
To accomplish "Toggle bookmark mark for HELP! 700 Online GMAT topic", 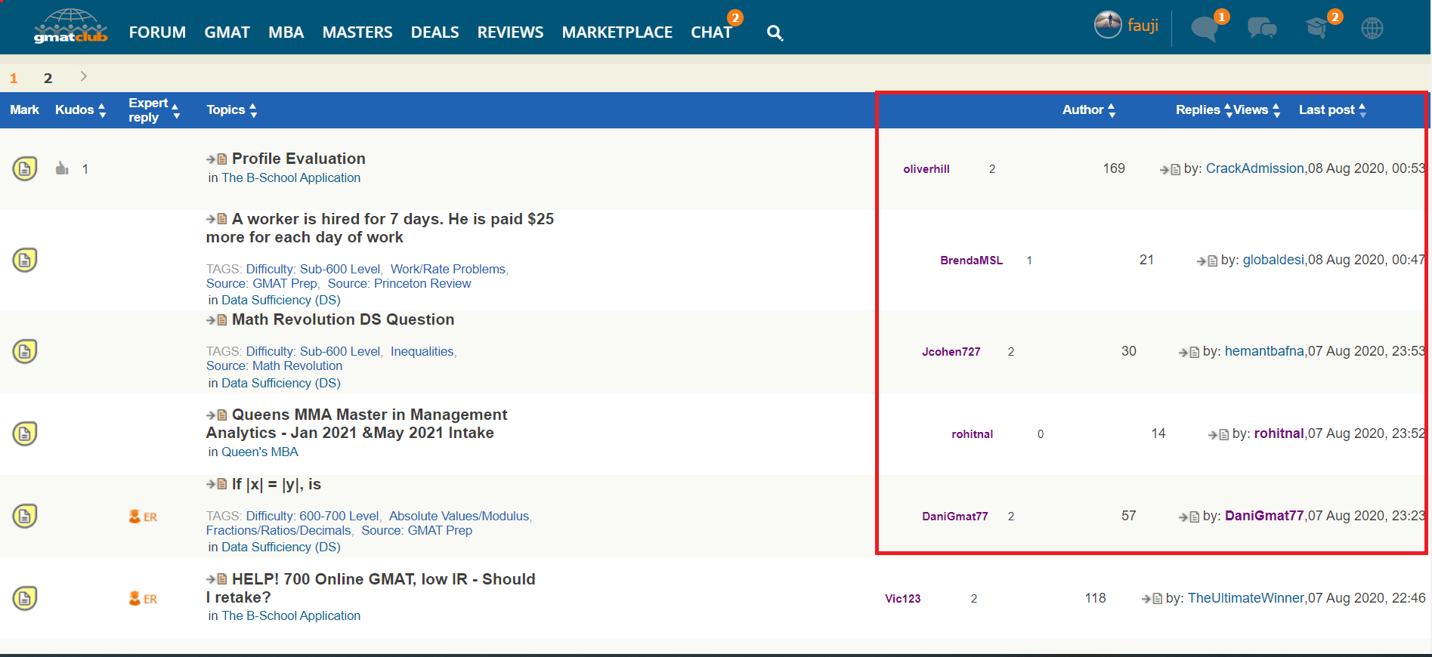I will 25,598.
